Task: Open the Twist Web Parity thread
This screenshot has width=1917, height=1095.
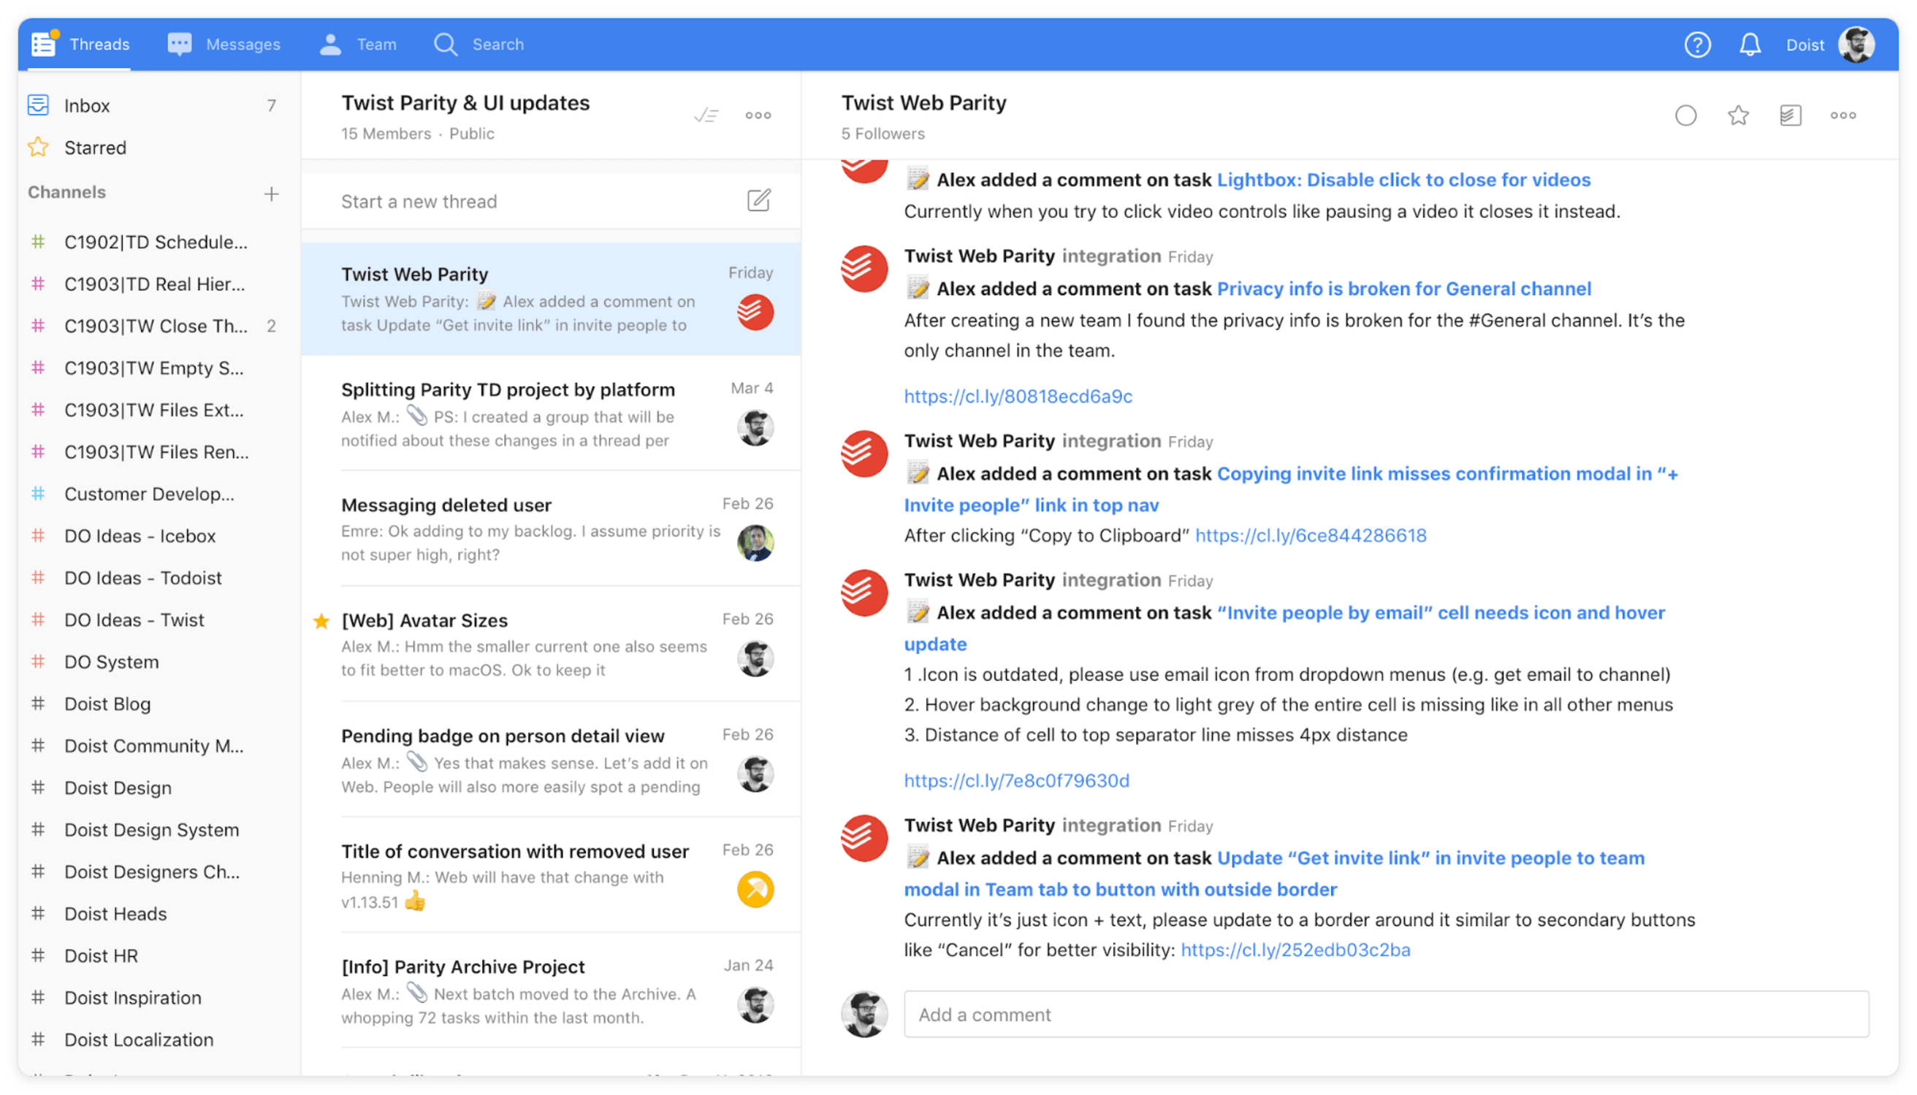Action: pos(551,299)
